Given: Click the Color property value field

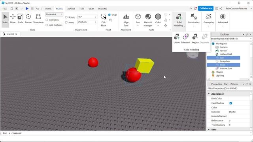Looking at the screenshot, I should (x=239, y=107).
